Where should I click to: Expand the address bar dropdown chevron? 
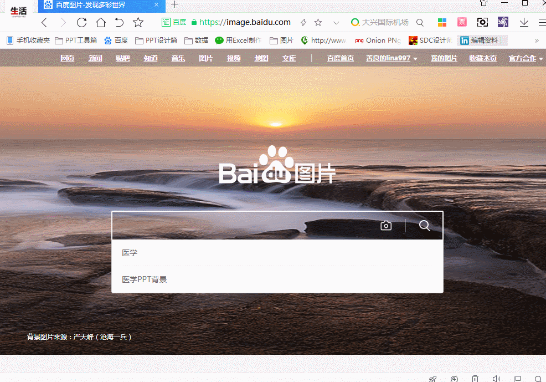coord(336,22)
